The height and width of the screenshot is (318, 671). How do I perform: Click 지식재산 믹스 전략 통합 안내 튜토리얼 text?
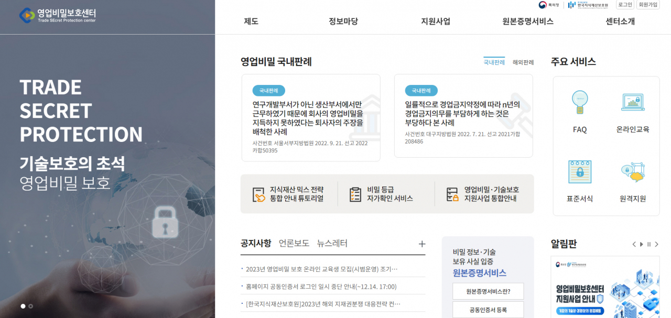297,194
